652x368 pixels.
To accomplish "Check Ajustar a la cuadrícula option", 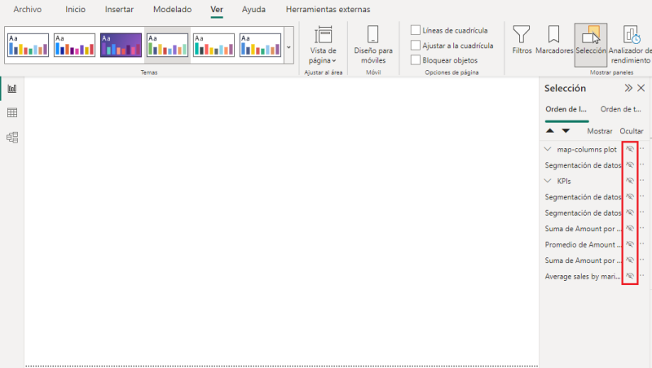I will (x=416, y=46).
